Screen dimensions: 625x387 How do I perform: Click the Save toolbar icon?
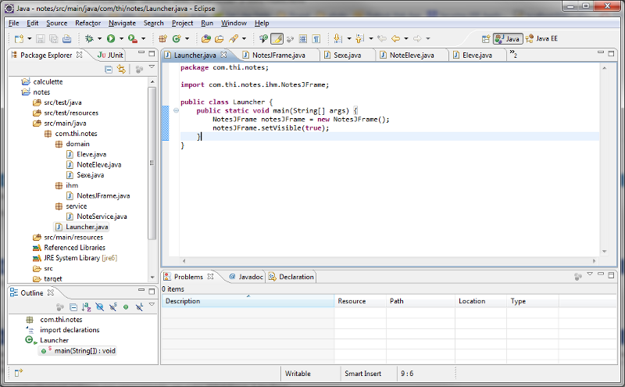pyautogui.click(x=40, y=38)
